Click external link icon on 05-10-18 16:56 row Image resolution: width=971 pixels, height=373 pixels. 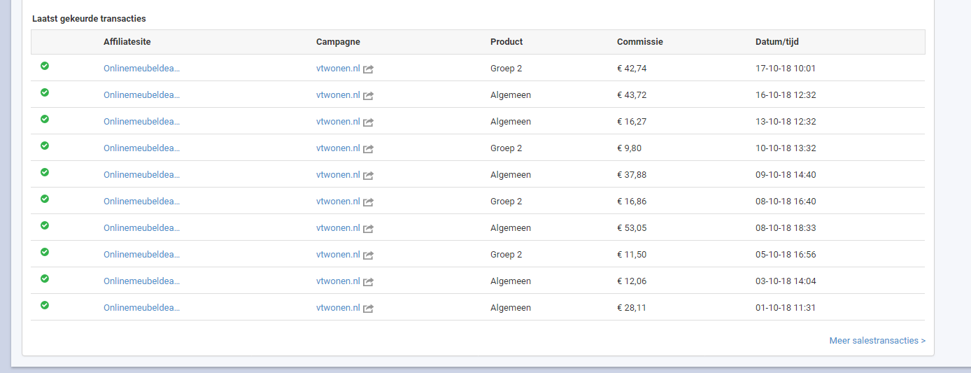tap(369, 255)
